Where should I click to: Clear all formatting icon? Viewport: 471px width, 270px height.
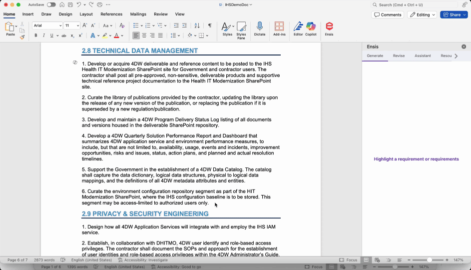122,25
